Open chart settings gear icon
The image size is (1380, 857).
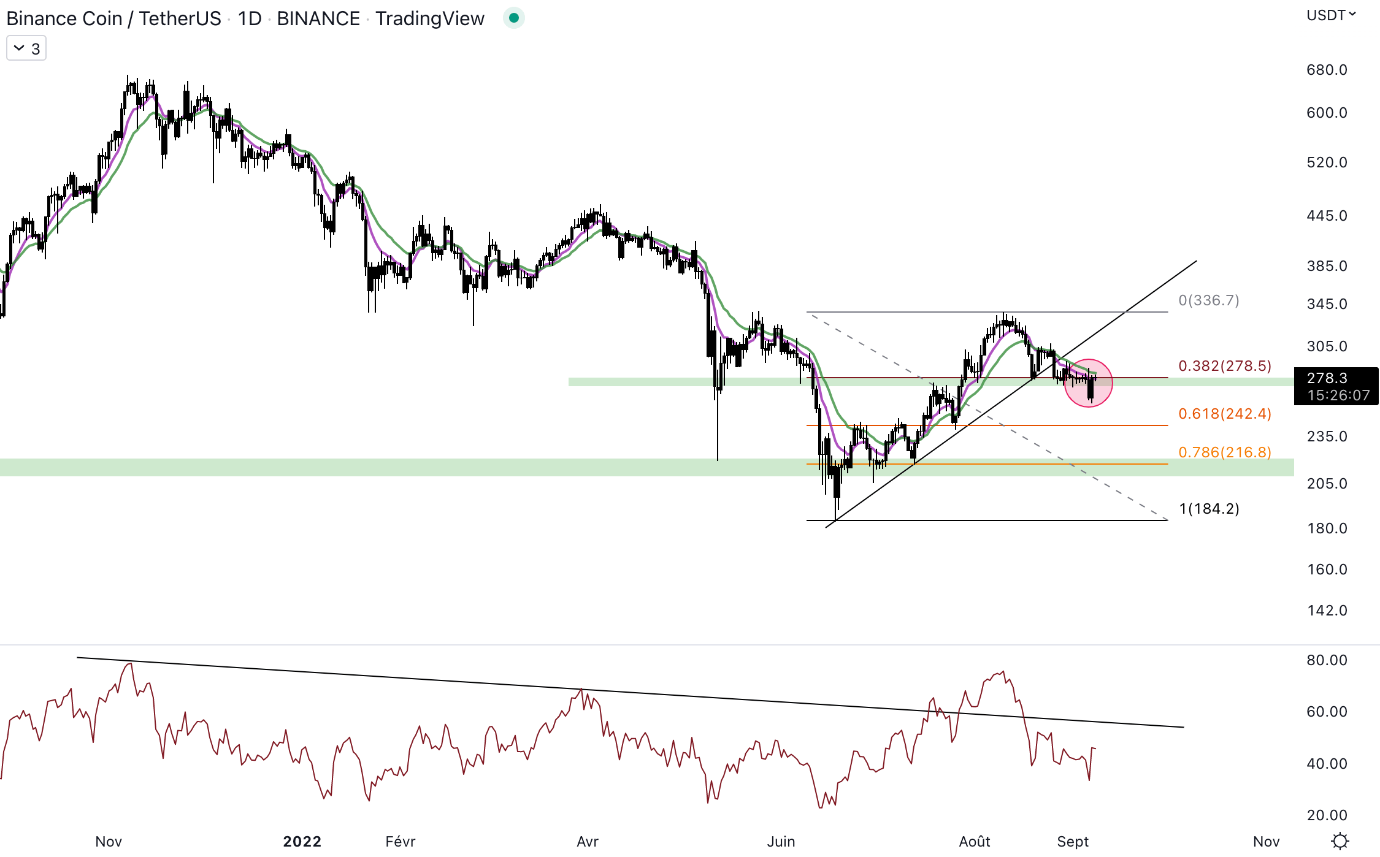(1340, 840)
